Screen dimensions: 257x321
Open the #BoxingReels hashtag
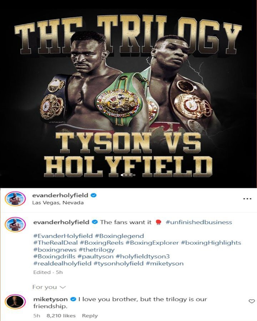pos(102,243)
